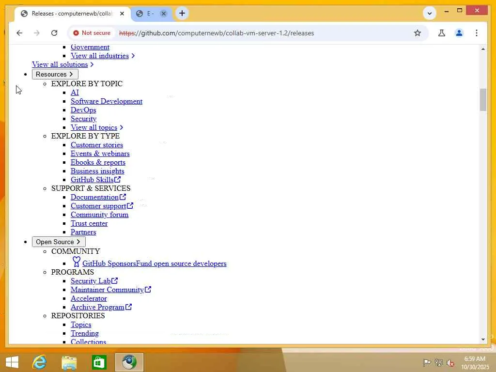Open Trending repositories link

(x=84, y=333)
